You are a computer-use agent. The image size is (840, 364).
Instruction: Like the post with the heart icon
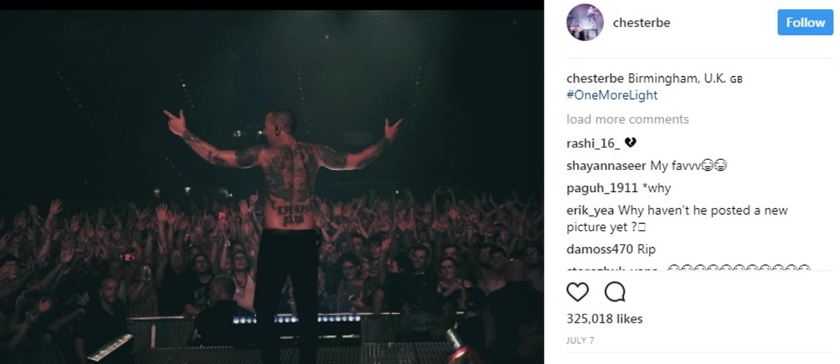(x=577, y=292)
